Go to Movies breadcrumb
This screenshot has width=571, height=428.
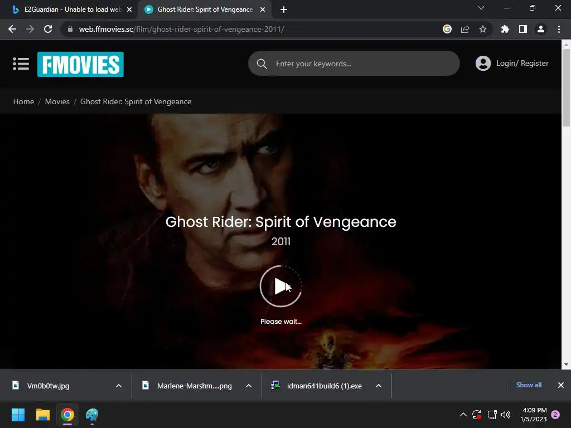[x=57, y=101]
